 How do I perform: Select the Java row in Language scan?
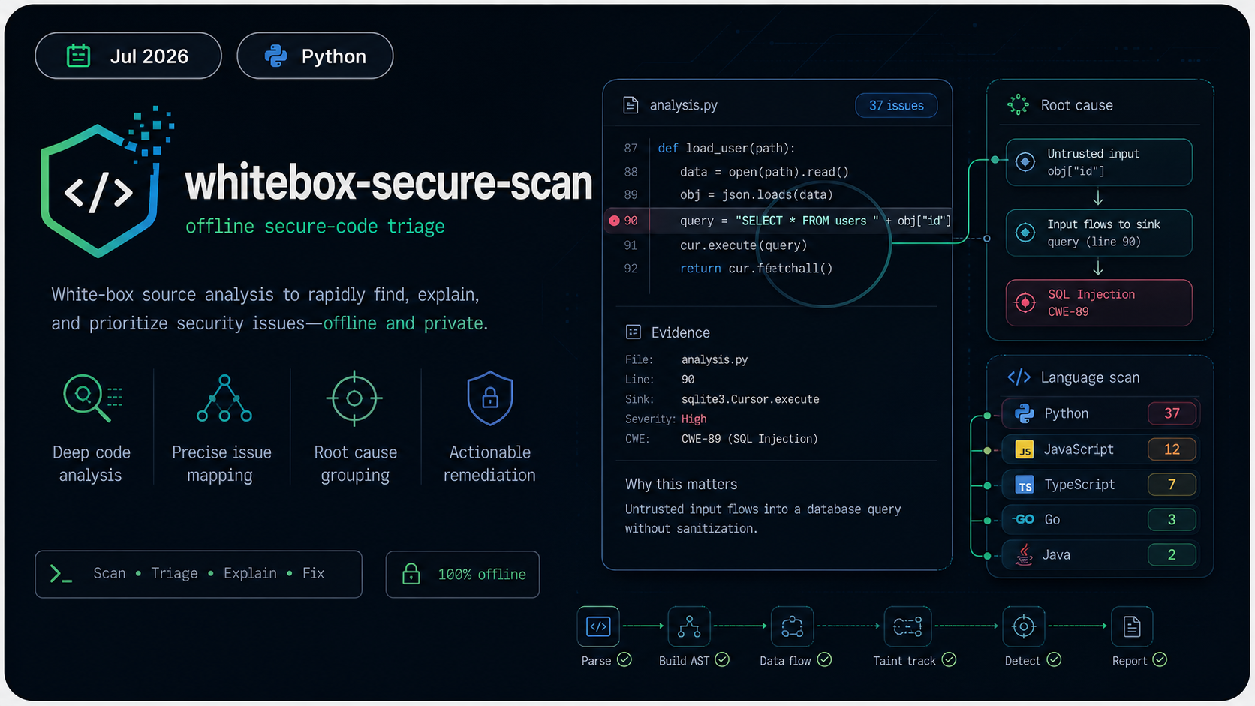(x=1100, y=554)
